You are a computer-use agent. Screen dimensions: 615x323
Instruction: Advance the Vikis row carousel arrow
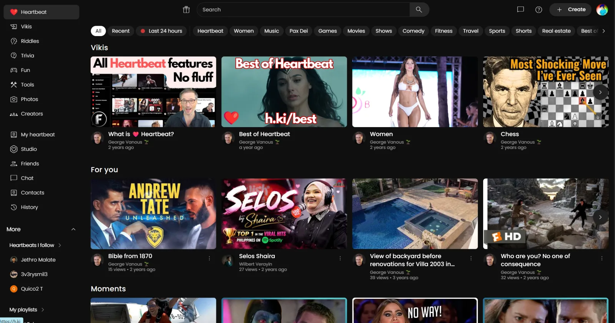[x=600, y=92]
